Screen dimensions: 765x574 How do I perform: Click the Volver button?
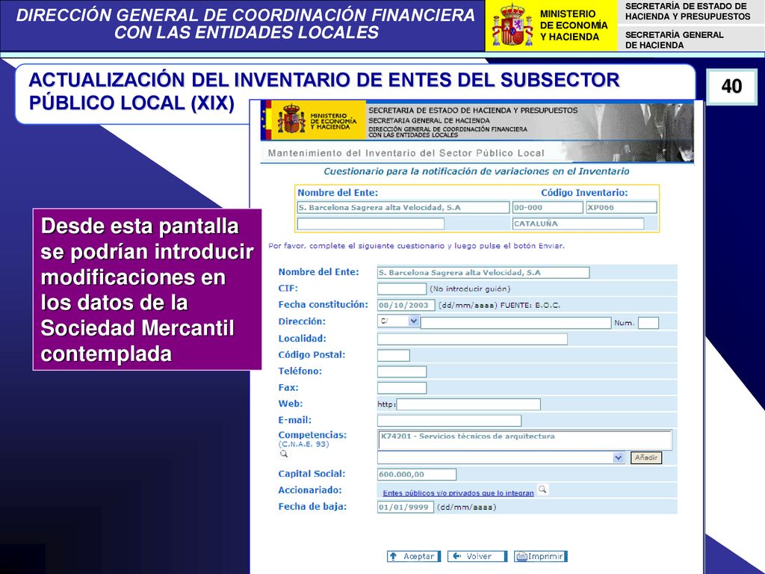pyautogui.click(x=477, y=556)
